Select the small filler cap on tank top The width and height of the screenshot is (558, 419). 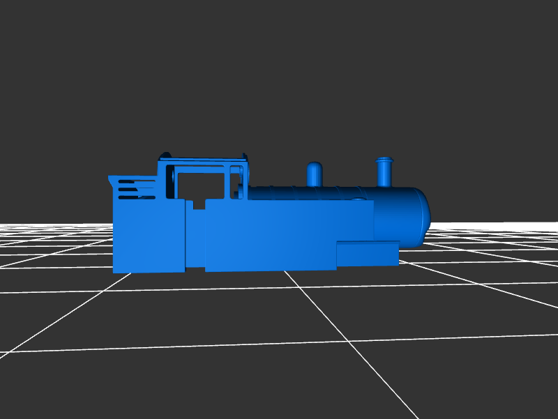click(359, 199)
